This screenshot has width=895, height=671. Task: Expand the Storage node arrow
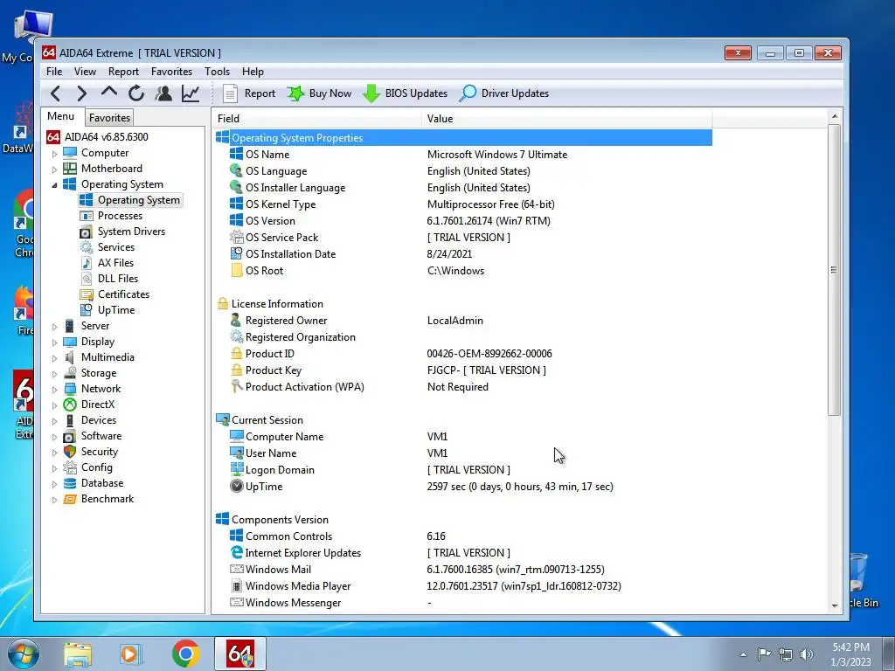click(54, 373)
